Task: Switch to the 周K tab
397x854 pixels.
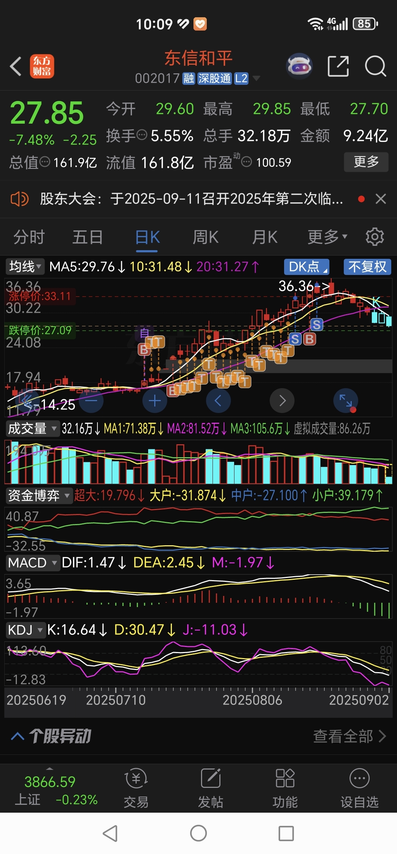Action: tap(206, 237)
